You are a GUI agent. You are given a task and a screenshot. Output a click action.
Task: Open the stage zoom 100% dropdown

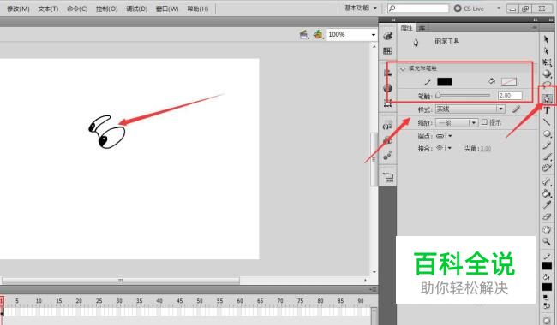click(x=374, y=35)
